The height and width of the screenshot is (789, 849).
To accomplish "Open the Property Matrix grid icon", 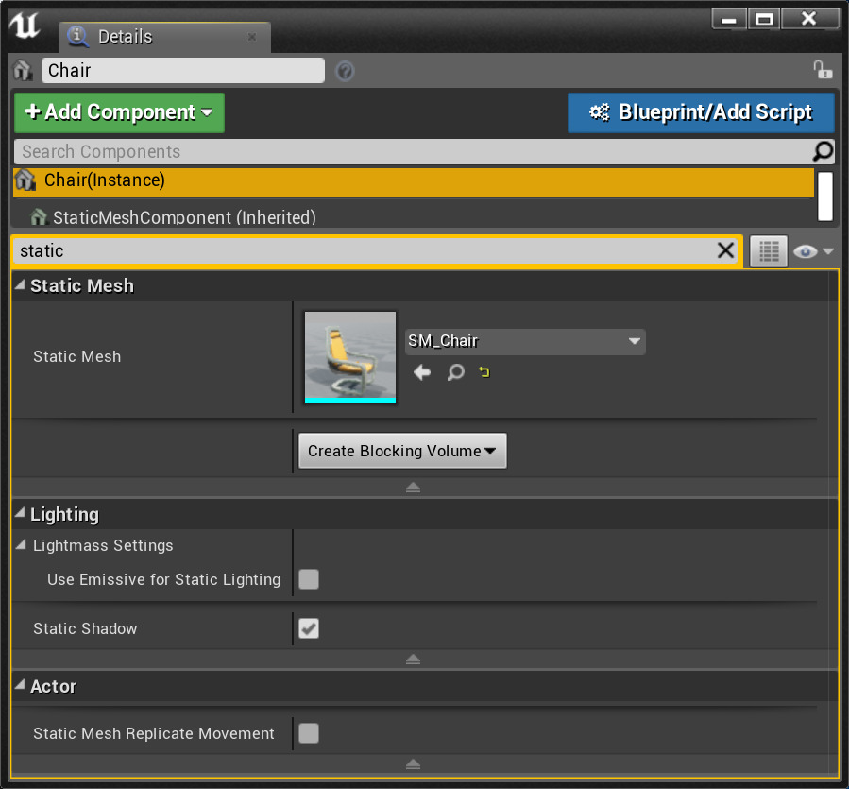I will click(768, 249).
